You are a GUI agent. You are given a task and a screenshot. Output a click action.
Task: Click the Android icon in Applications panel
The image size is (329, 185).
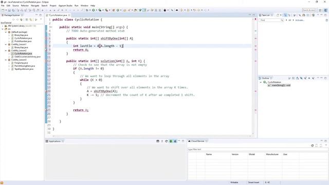pyautogui.click(x=171, y=141)
